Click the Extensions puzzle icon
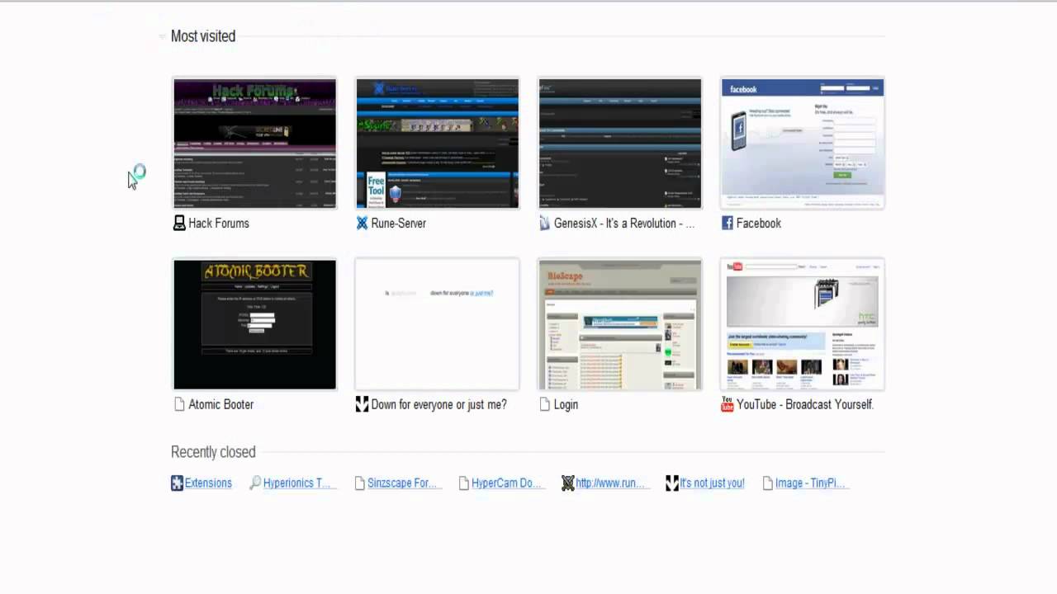The width and height of the screenshot is (1057, 594). (x=177, y=483)
